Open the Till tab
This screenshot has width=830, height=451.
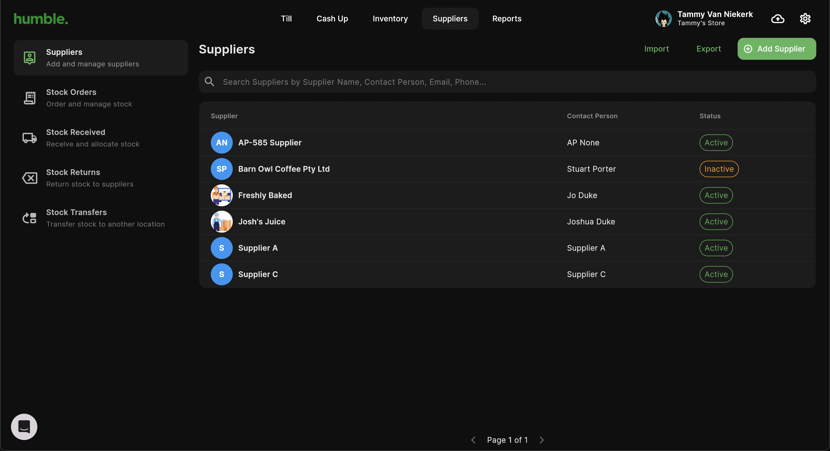(286, 19)
